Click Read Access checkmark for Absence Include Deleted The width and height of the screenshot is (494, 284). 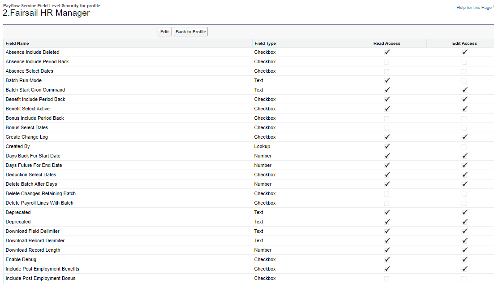coord(387,52)
